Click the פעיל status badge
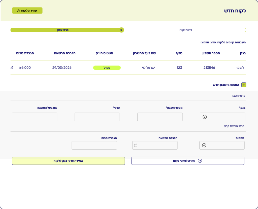The width and height of the screenshot is (258, 209). 107,67
